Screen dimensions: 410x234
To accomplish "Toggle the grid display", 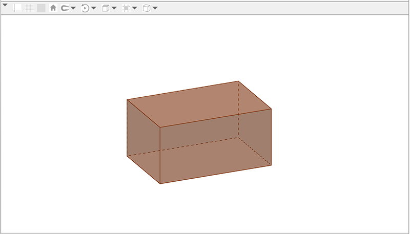I will [x=29, y=8].
